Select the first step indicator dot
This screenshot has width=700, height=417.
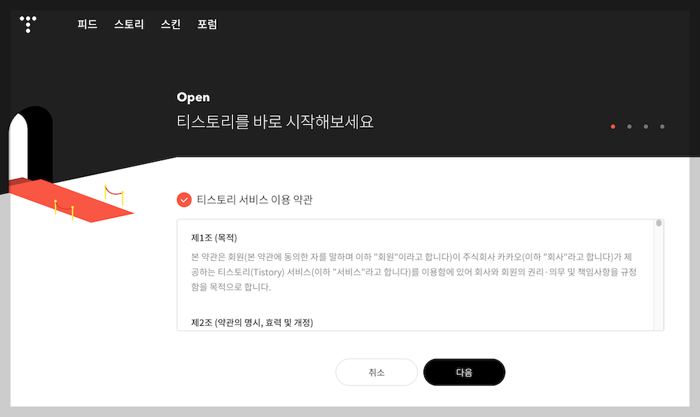pos(613,127)
